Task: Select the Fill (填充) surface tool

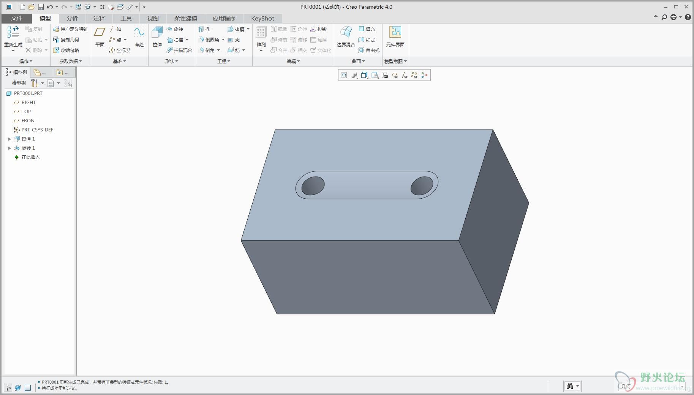Action: pyautogui.click(x=367, y=29)
